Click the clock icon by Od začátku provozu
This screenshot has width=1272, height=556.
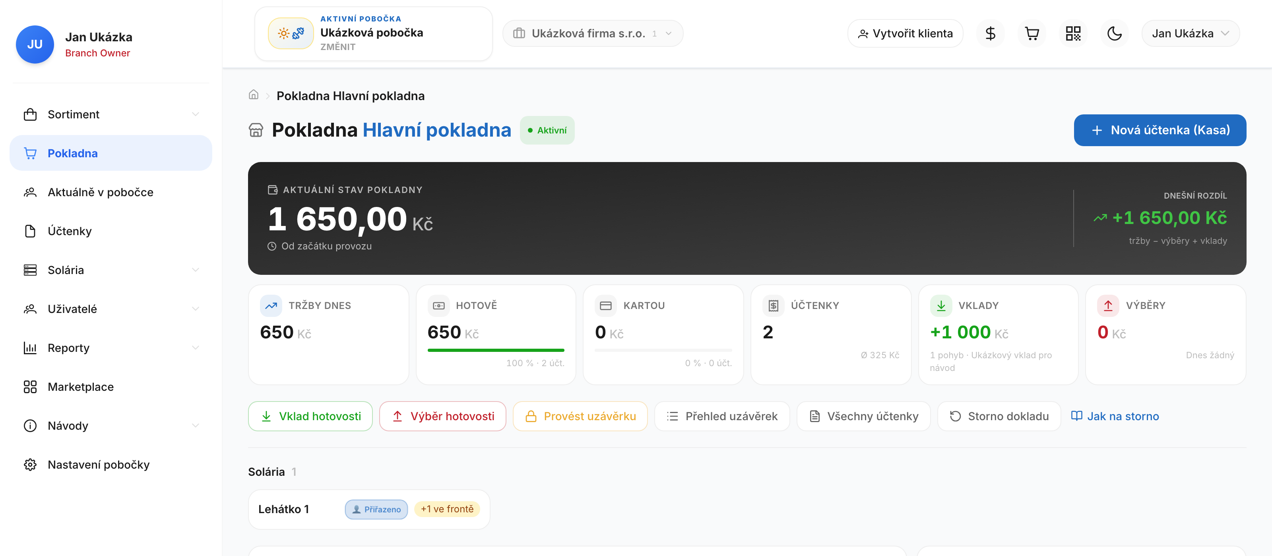click(271, 246)
